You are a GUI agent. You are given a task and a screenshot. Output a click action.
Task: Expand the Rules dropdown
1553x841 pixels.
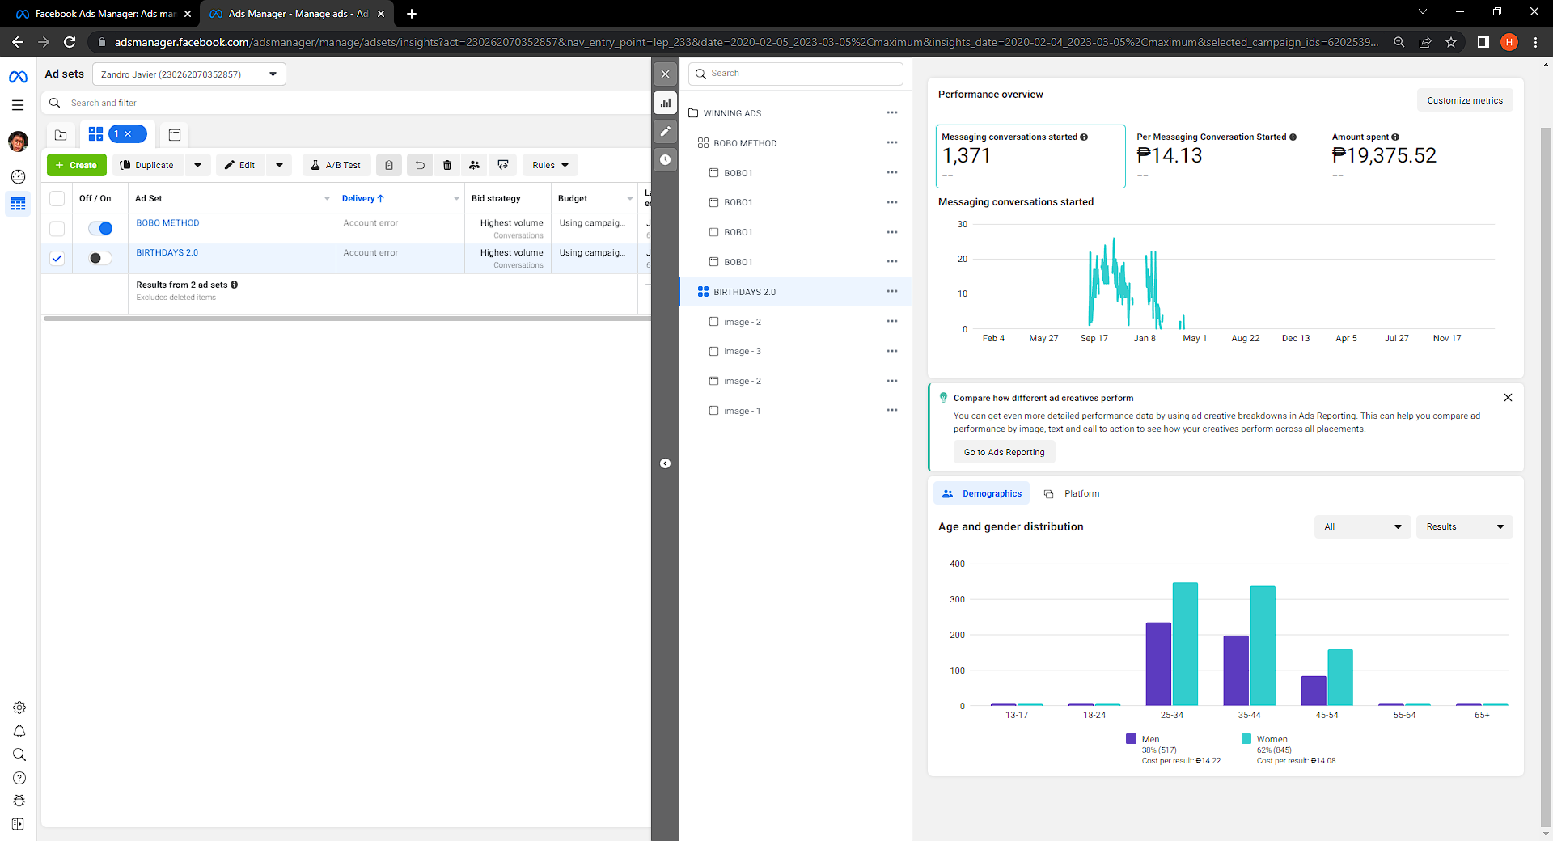[x=550, y=165]
